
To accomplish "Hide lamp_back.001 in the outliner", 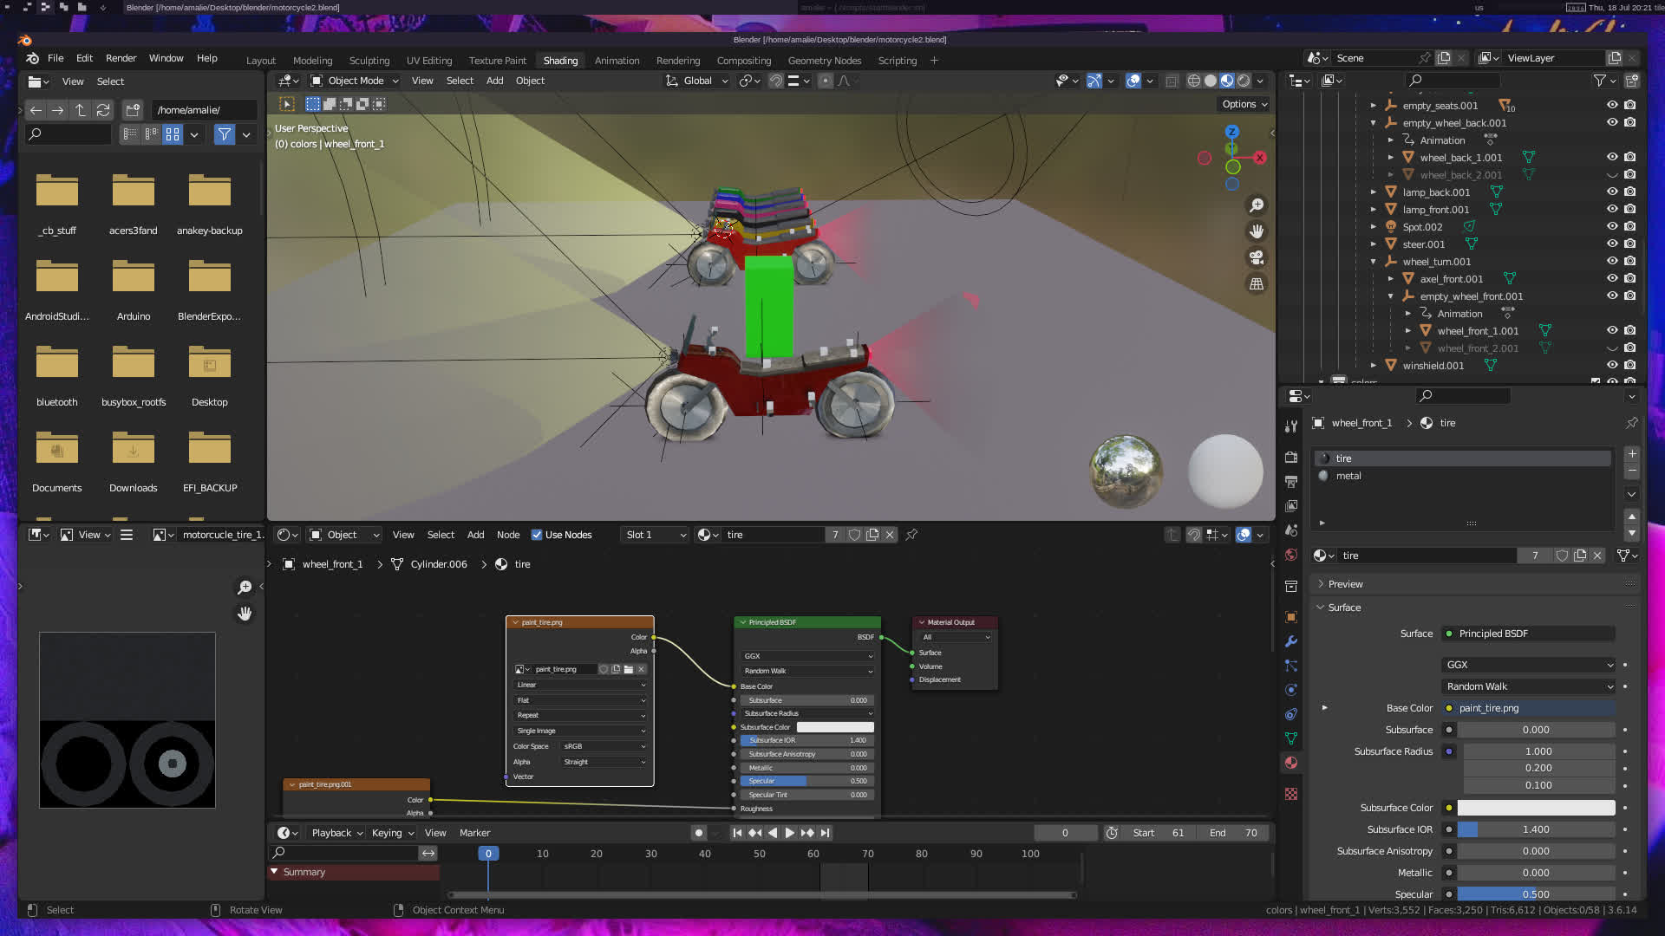I will tap(1612, 192).
